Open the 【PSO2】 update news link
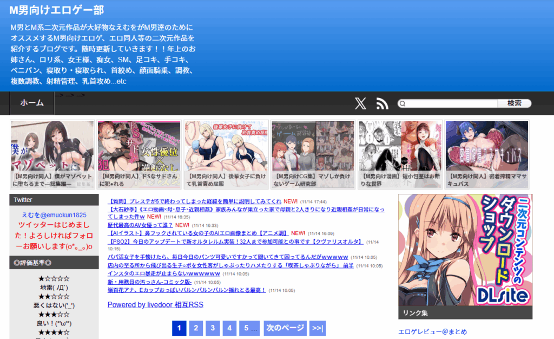The width and height of the screenshot is (554, 339). (x=235, y=242)
